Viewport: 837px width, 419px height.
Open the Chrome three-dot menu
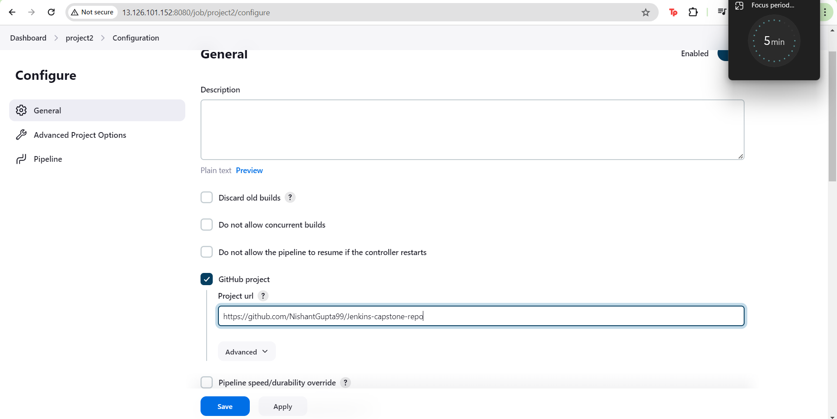point(825,12)
